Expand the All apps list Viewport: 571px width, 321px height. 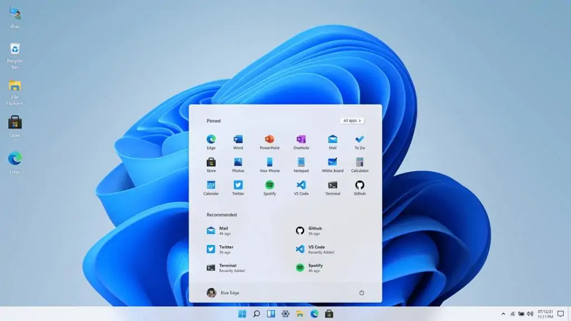pyautogui.click(x=351, y=120)
